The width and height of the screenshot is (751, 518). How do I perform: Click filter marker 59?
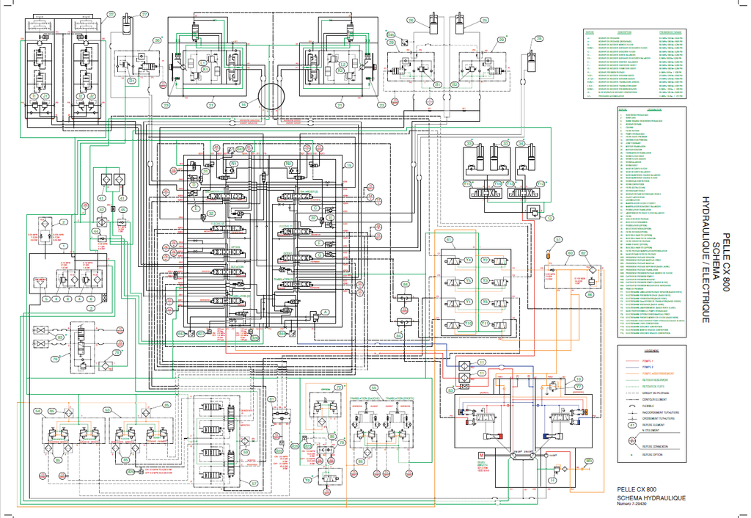coord(245,453)
